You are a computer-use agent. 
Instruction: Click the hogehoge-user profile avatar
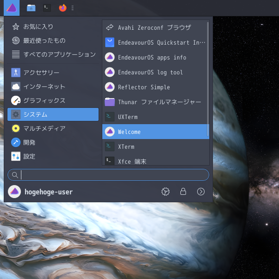[x=14, y=192]
